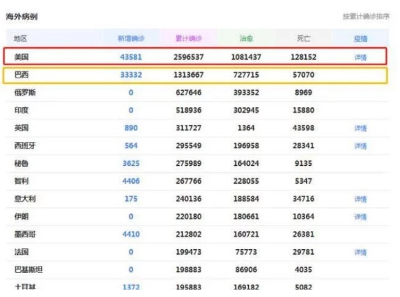This screenshot has height=297, width=400.
Task: Click 墨西哥 new cases value 4410
Action: tap(131, 235)
